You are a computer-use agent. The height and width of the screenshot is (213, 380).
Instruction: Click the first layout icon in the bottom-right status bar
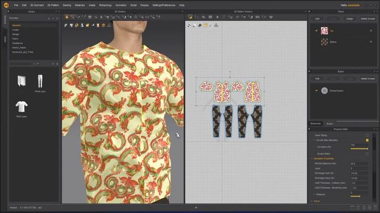click(x=352, y=207)
